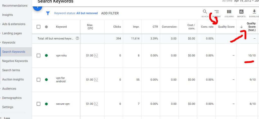This screenshot has width=259, height=119.
Task: Expand the Audiences sidebar section
Action: click(9, 89)
